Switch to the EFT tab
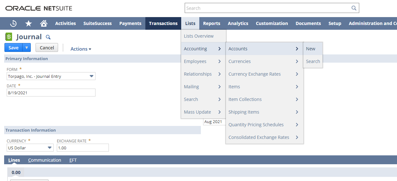Image resolution: width=397 pixels, height=181 pixels. click(x=73, y=160)
